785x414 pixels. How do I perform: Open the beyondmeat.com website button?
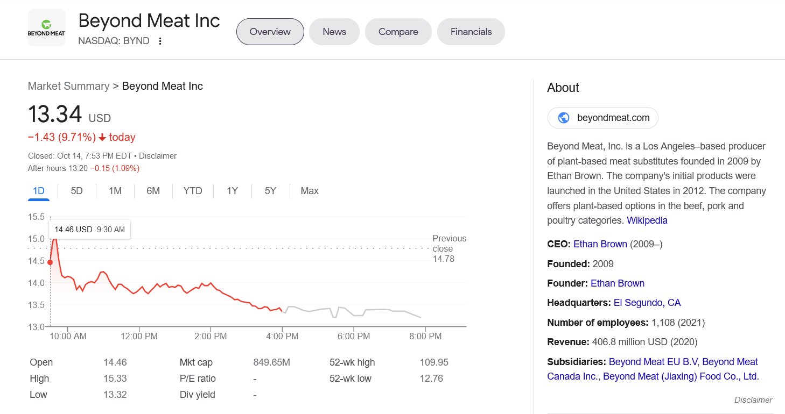tap(602, 118)
